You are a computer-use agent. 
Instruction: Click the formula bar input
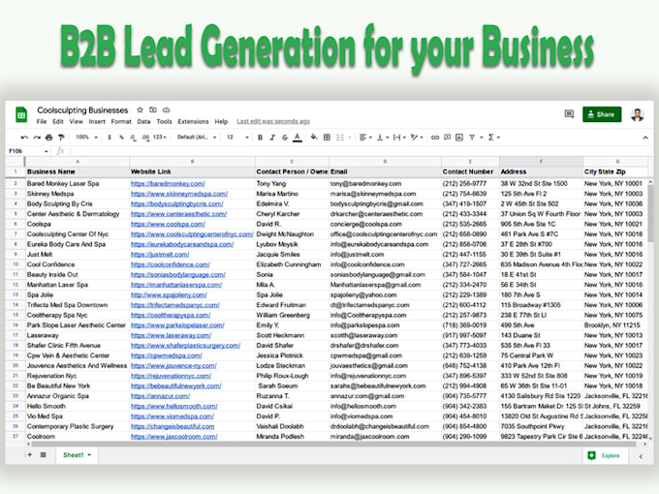point(361,151)
